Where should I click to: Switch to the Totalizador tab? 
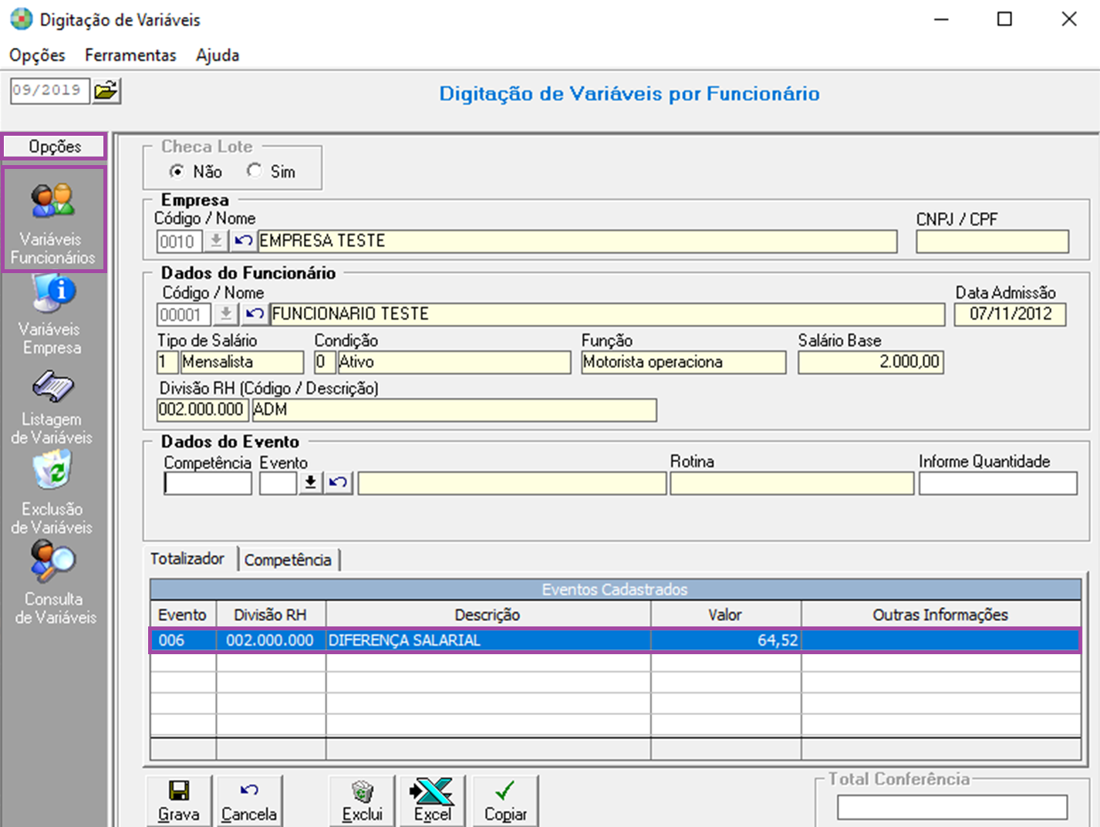tap(187, 559)
